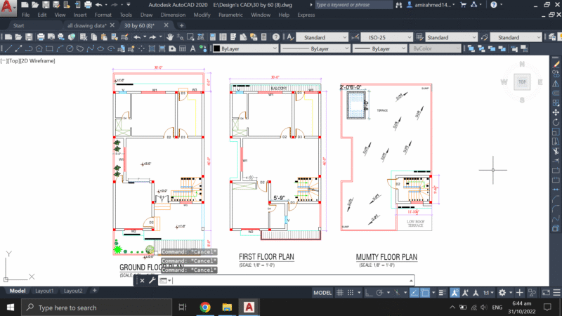
Task: Select the Circle draw tool
Action: (70, 48)
